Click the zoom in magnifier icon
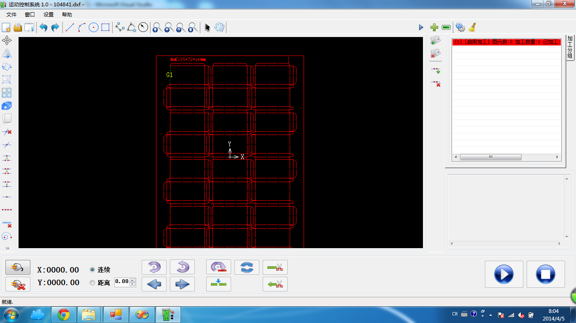Image resolution: width=576 pixels, height=323 pixels. (x=157, y=27)
